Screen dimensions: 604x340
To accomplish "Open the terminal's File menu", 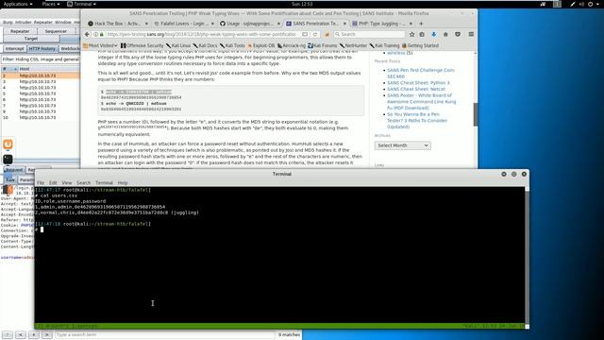I will click(41, 182).
